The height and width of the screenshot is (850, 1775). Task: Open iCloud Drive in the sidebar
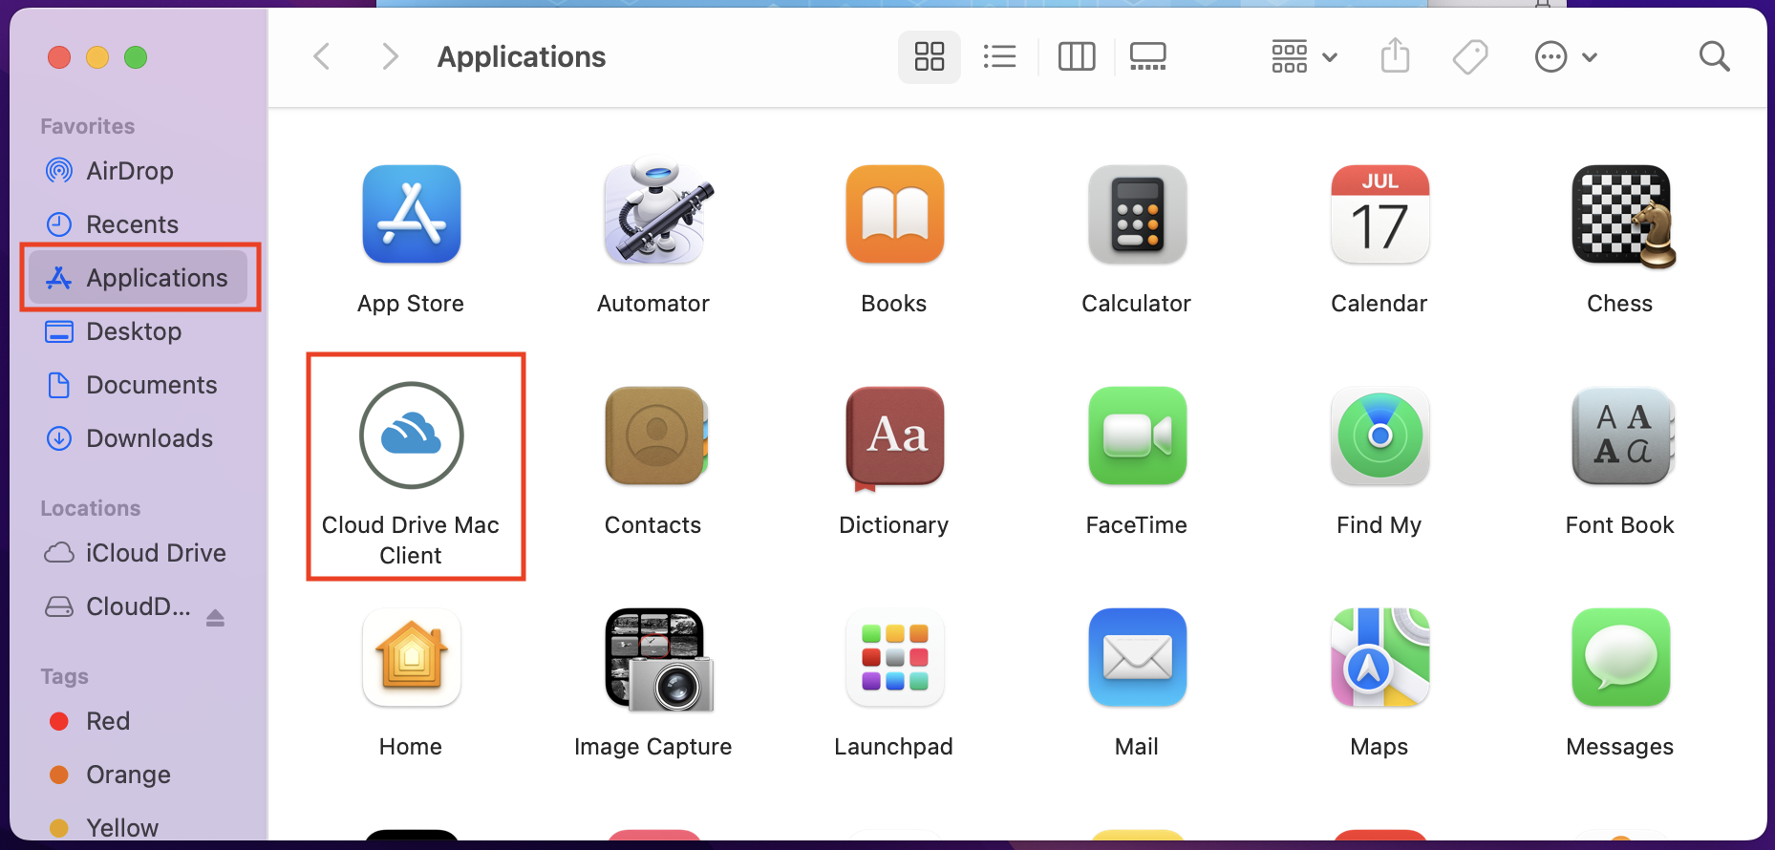139,553
